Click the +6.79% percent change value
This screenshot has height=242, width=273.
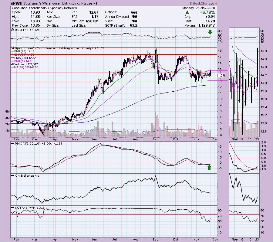pos(207,12)
